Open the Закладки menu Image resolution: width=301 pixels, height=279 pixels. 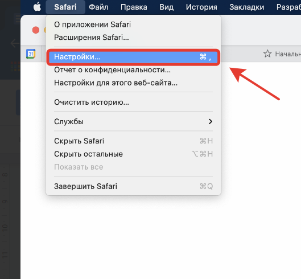247,7
